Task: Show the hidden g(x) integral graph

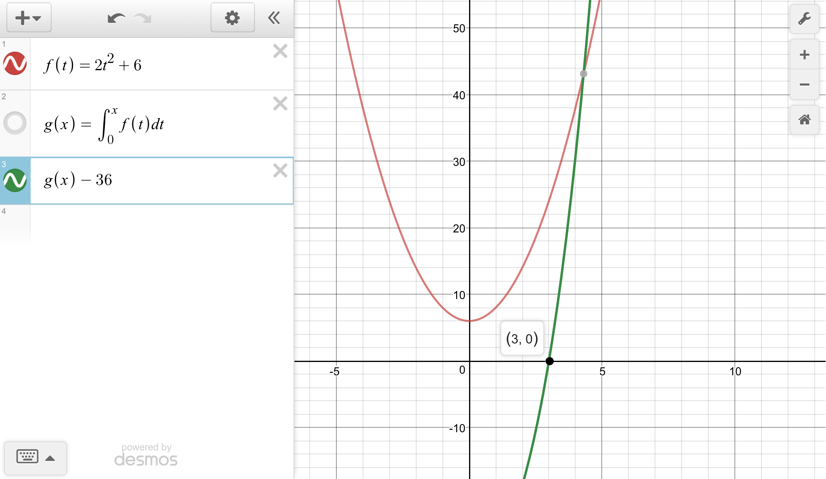Action: coord(15,123)
